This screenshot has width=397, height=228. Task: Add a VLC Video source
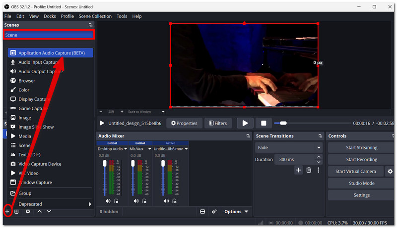[x=51, y=173]
